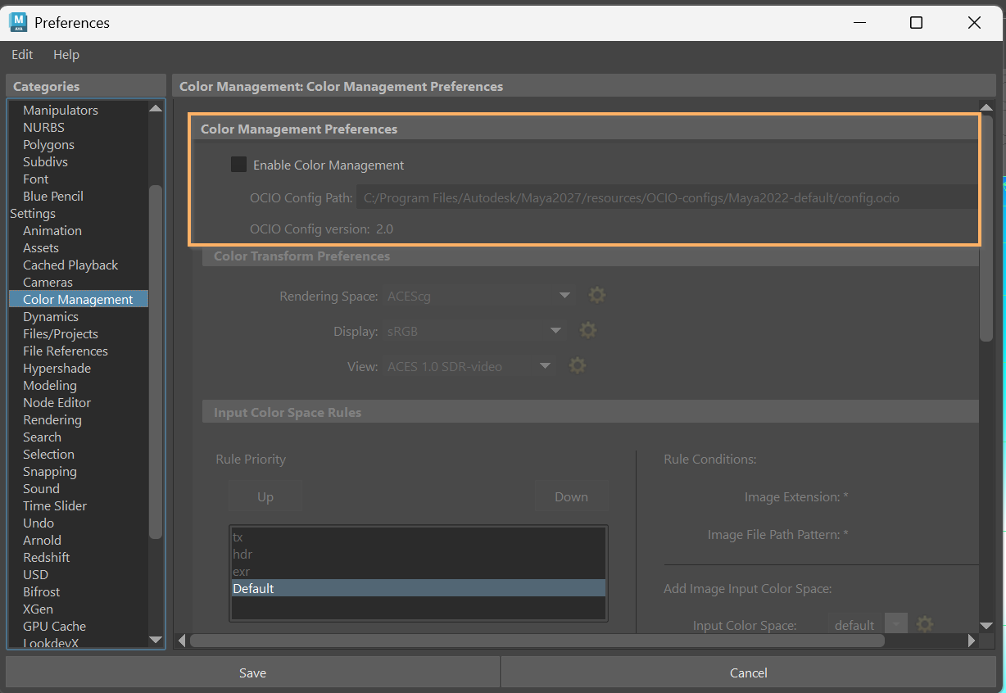Select Subdivs category
This screenshot has width=1006, height=693.
45,161
